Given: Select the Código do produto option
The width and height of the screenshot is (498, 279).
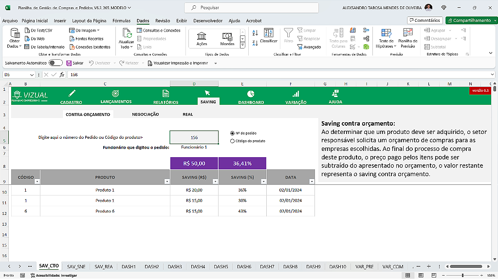Looking at the screenshot, I should tap(232, 141).
